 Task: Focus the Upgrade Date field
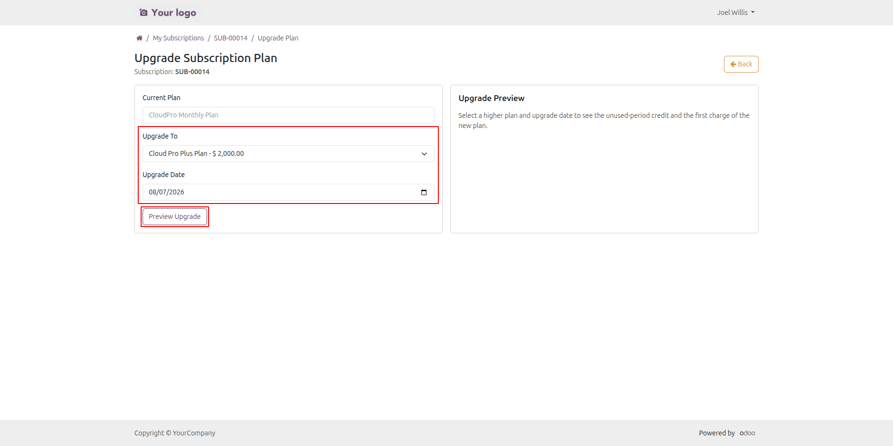289,192
